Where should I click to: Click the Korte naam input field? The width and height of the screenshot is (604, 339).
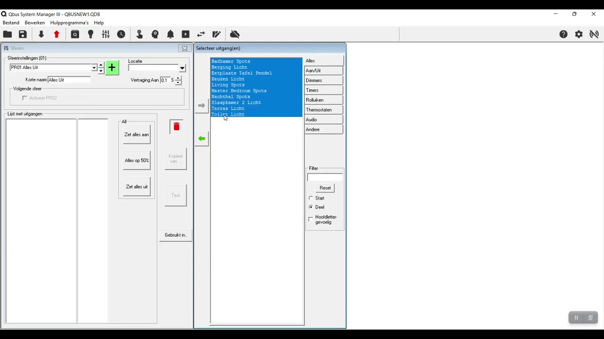point(69,80)
